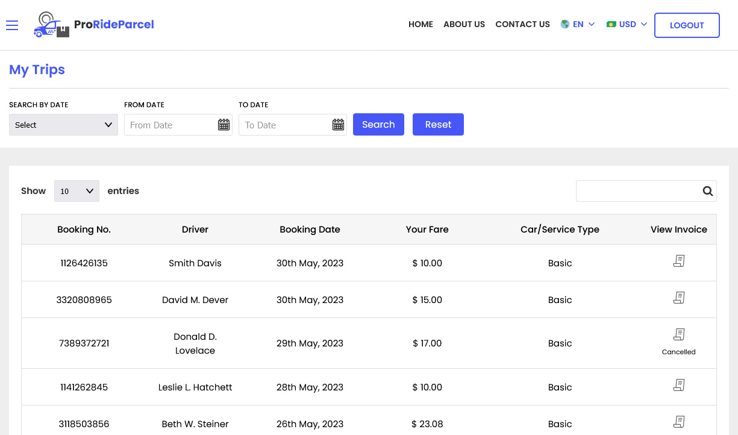Open the hamburger side menu
This screenshot has height=435, width=738.
point(12,25)
